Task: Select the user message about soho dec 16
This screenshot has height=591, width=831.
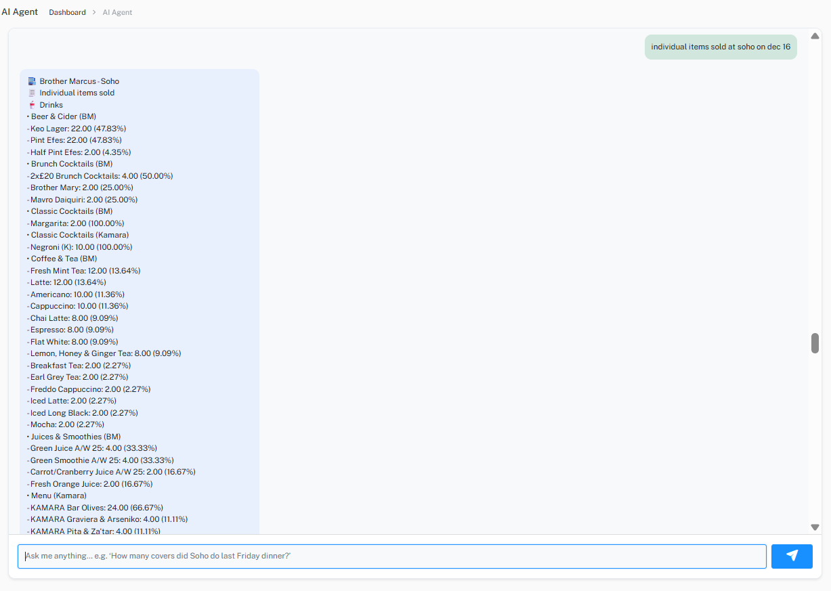Action: (721, 47)
